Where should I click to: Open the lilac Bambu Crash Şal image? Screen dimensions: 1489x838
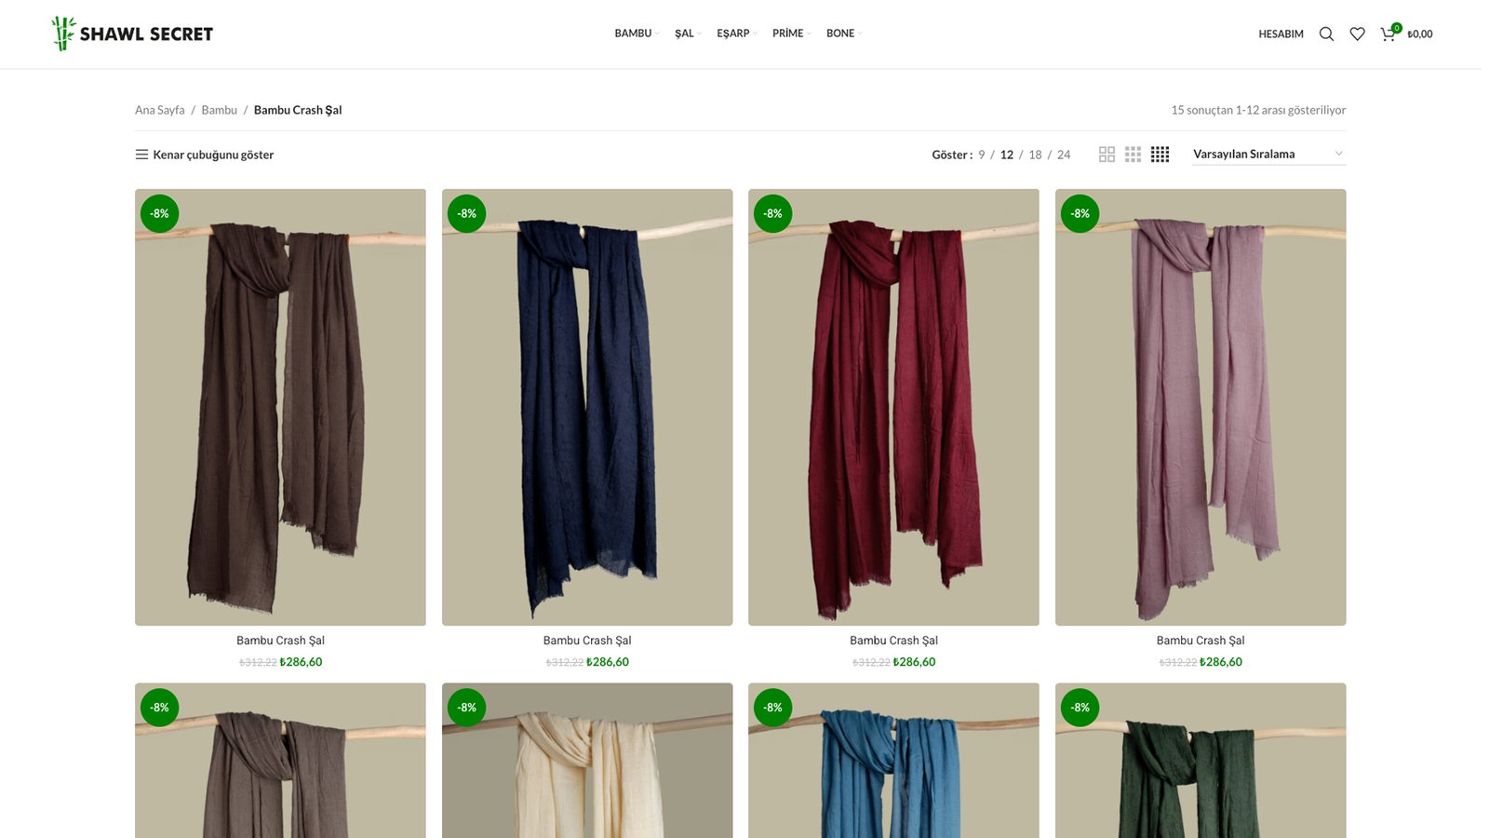pyautogui.click(x=1201, y=407)
